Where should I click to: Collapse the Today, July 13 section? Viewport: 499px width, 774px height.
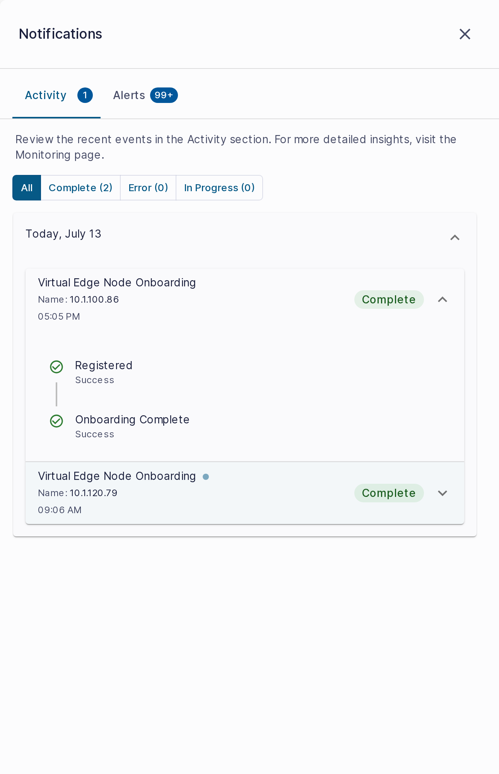pos(455,238)
